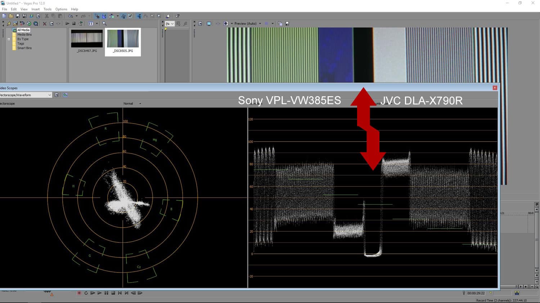Click the Undo arrow icon
Image resolution: width=540 pixels, height=303 pixels.
(71, 16)
